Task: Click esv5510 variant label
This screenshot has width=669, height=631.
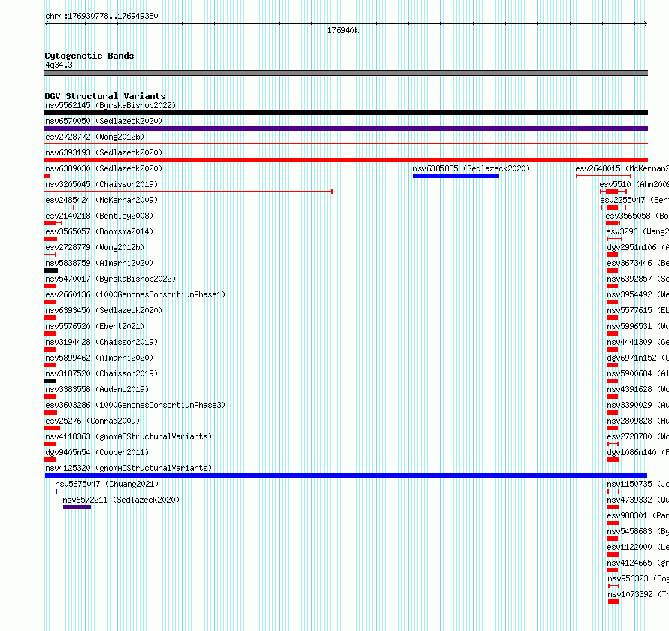Action: [x=634, y=184]
